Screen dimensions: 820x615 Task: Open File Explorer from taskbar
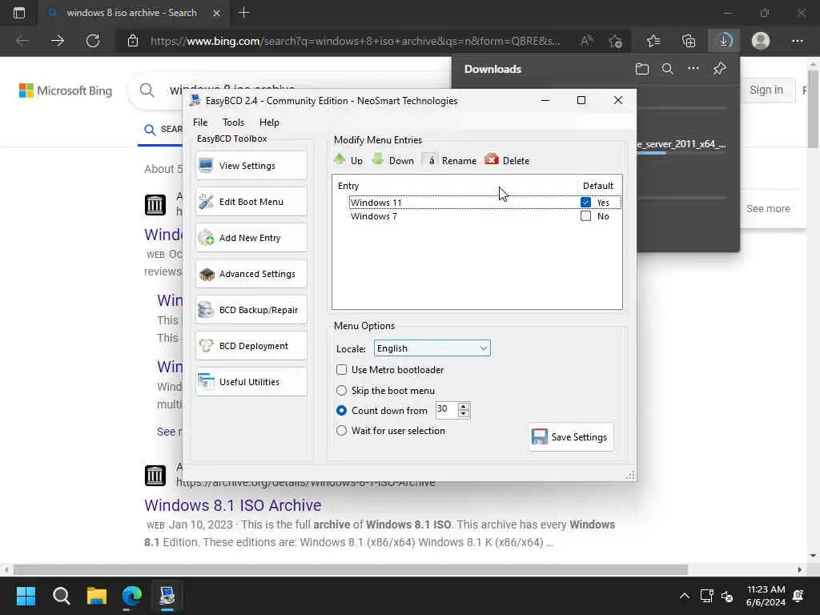pos(97,596)
